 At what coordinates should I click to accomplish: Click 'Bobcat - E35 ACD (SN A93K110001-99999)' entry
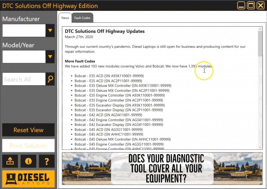tap(109, 76)
